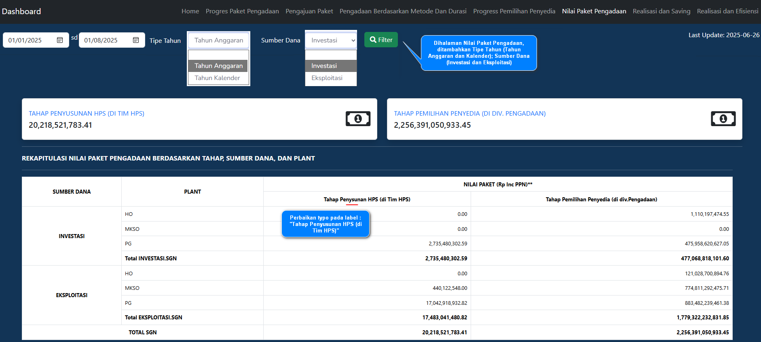Switch to Progress Pemilihan Penyedia page
Screen dimensions: 761x342
click(x=514, y=11)
